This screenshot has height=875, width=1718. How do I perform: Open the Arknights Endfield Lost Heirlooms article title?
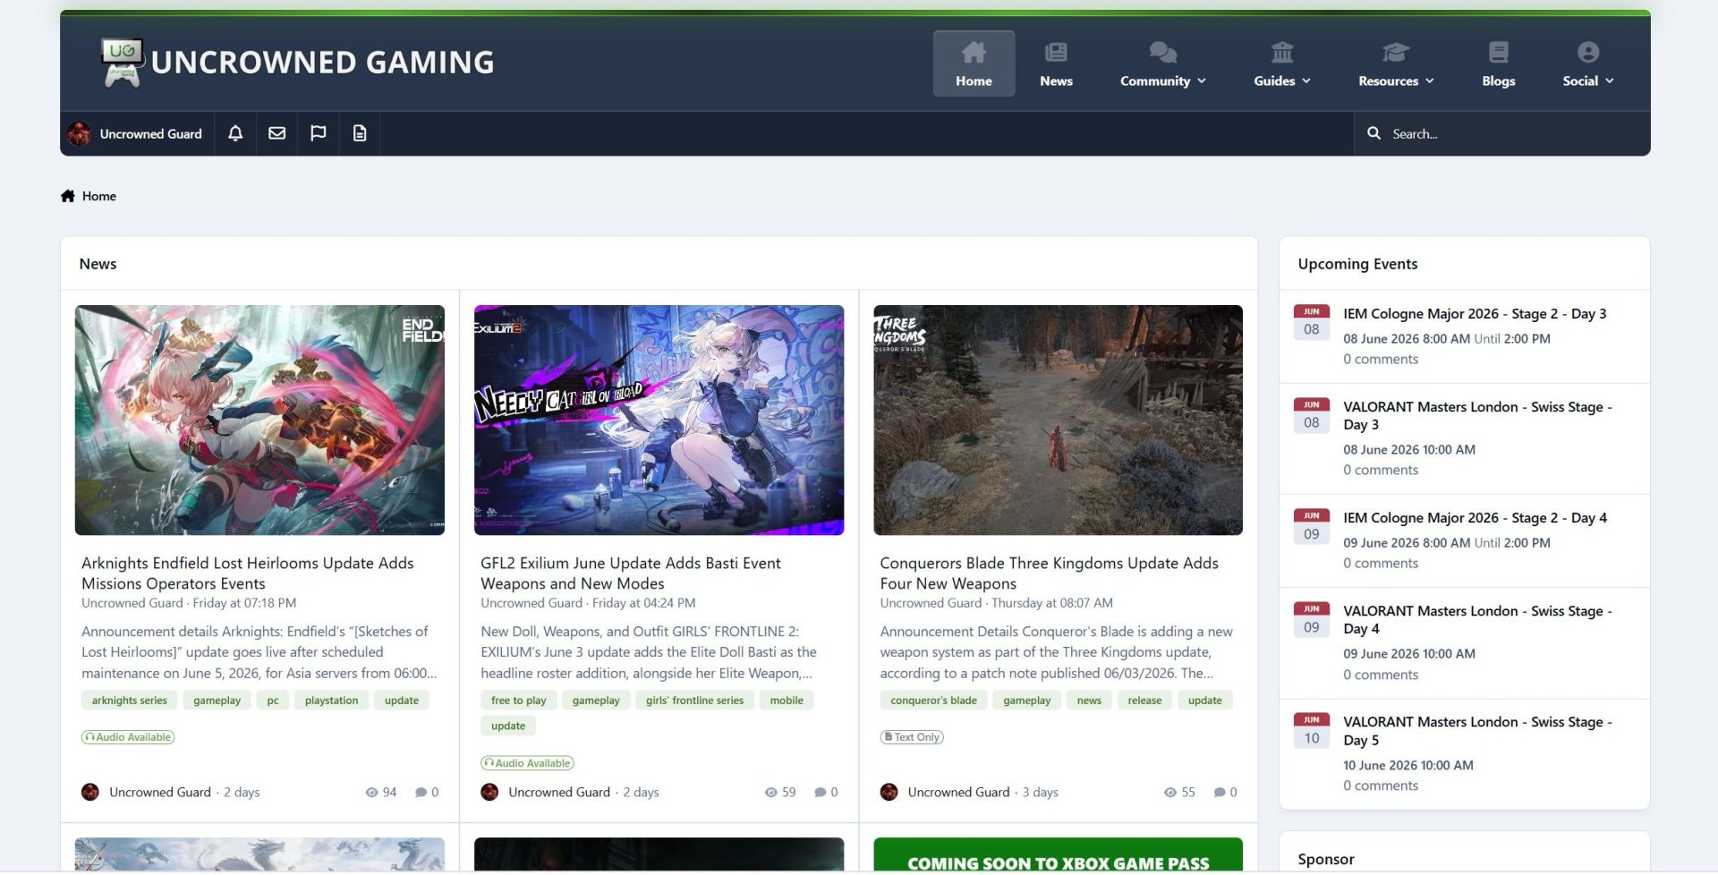[248, 573]
